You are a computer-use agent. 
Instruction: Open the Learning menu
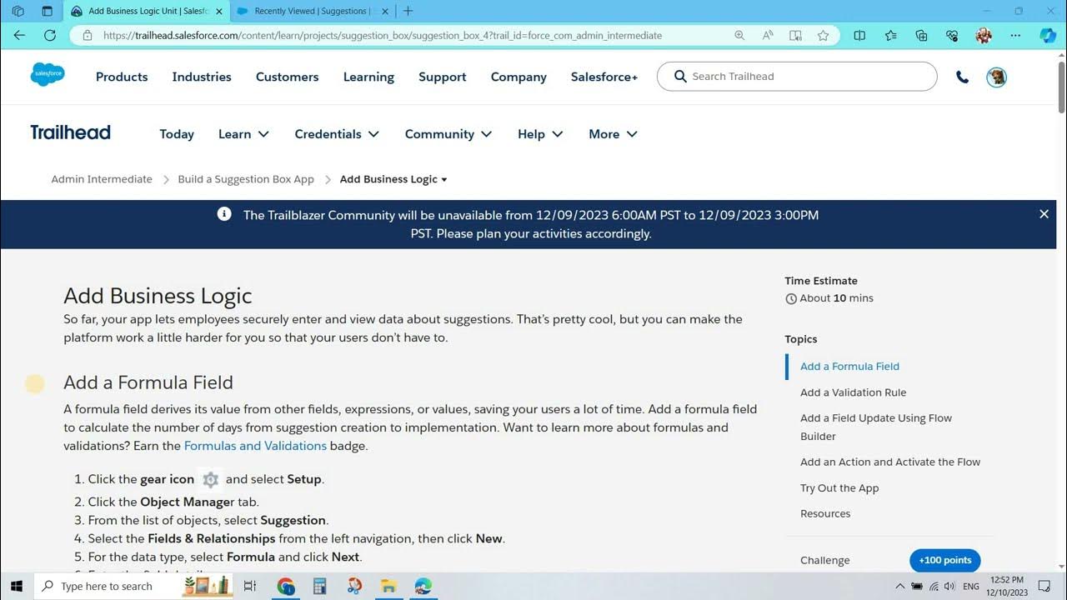tap(368, 77)
